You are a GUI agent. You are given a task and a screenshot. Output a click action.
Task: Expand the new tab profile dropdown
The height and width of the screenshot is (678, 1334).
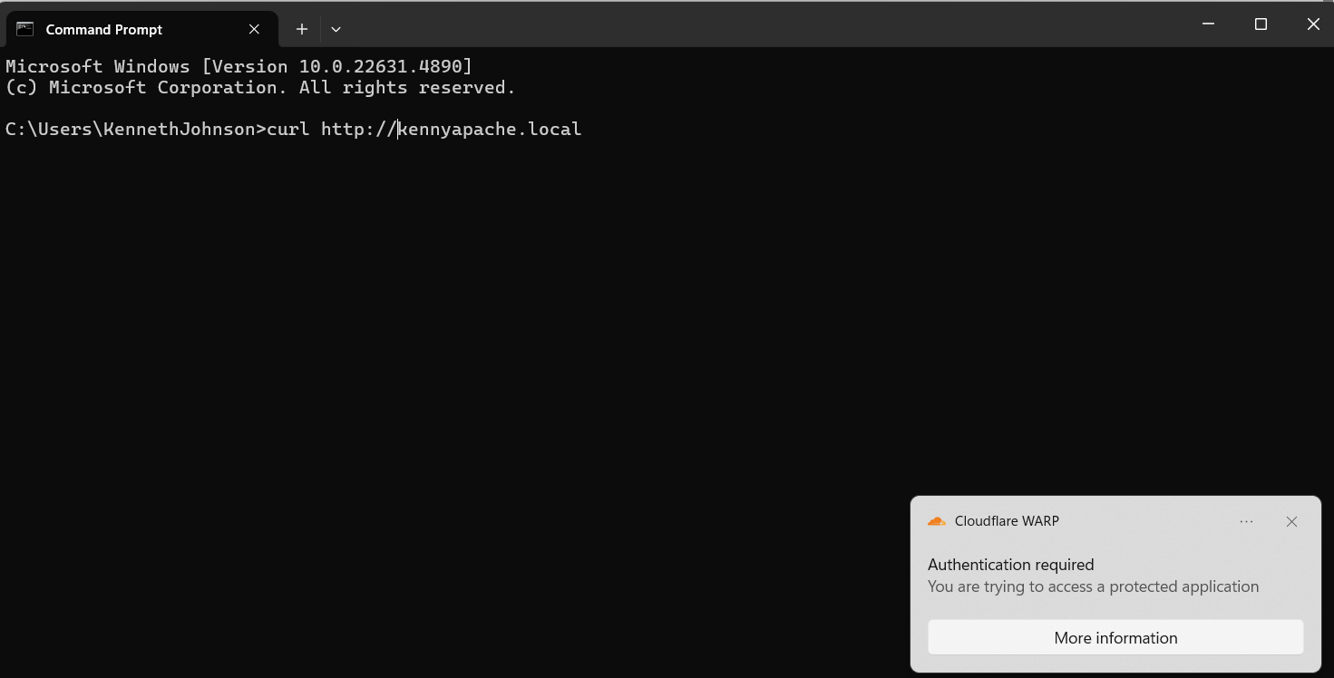pyautogui.click(x=336, y=29)
